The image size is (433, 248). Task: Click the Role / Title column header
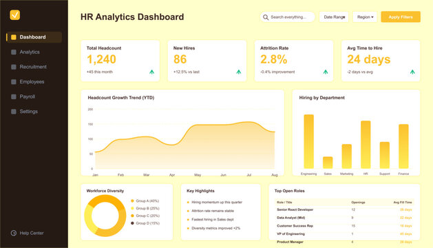point(284,203)
